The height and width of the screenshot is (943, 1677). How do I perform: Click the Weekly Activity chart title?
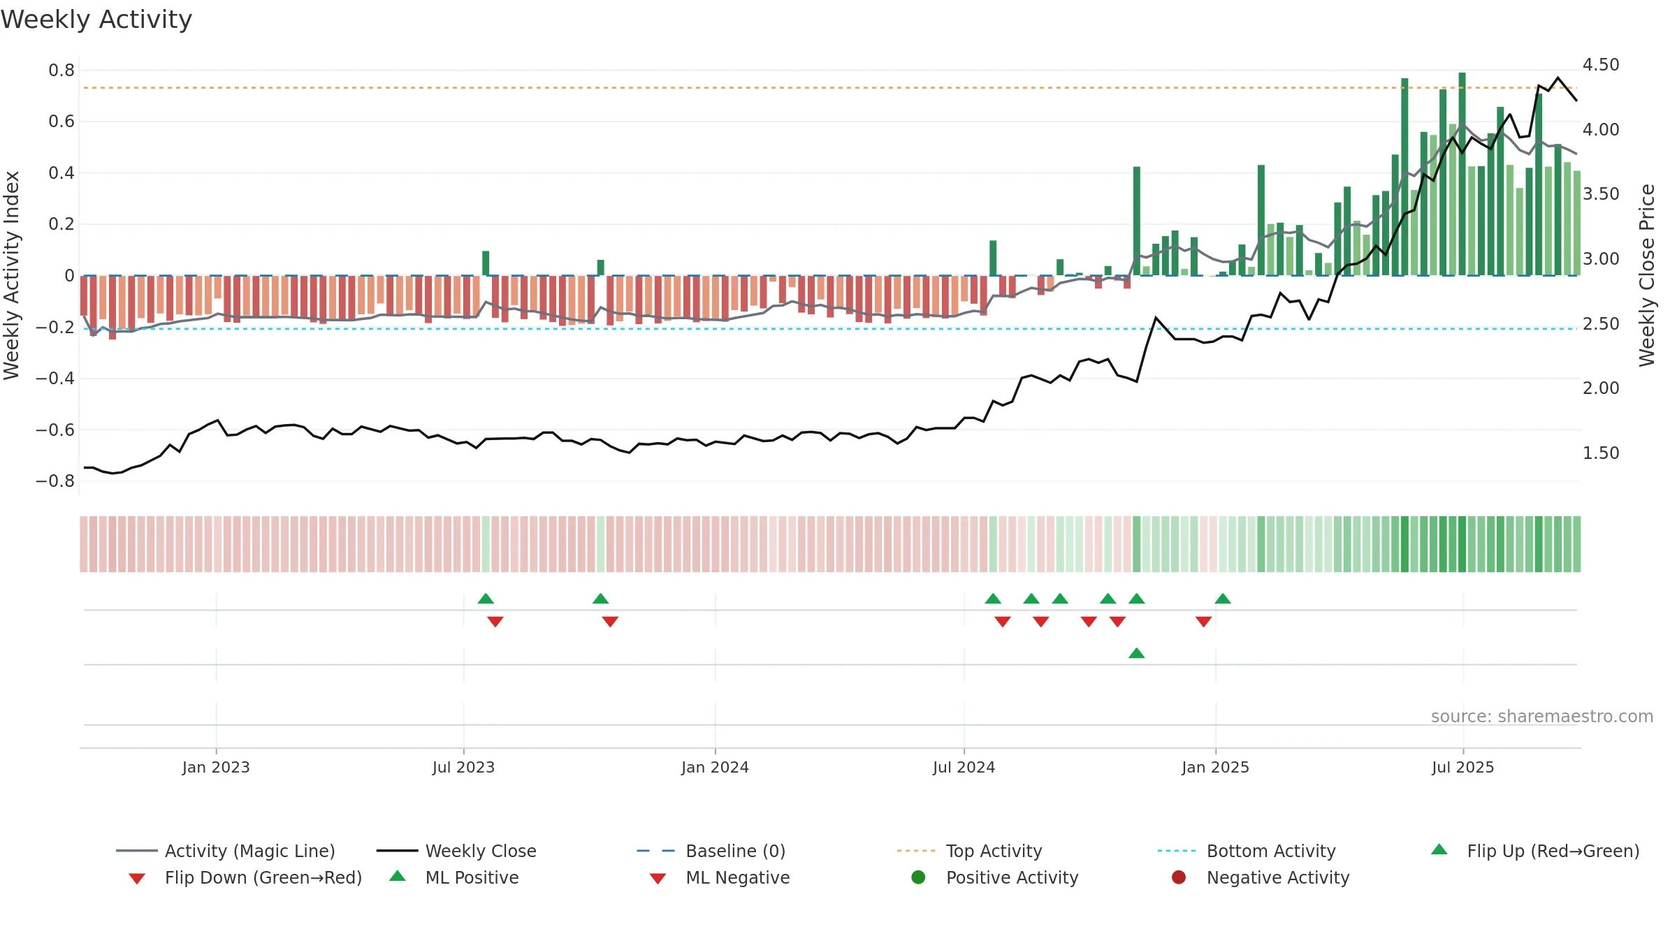click(96, 20)
